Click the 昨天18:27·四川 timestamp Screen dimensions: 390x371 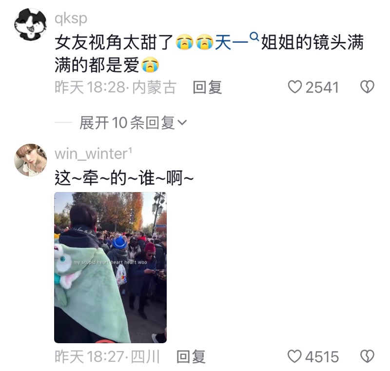click(x=107, y=356)
